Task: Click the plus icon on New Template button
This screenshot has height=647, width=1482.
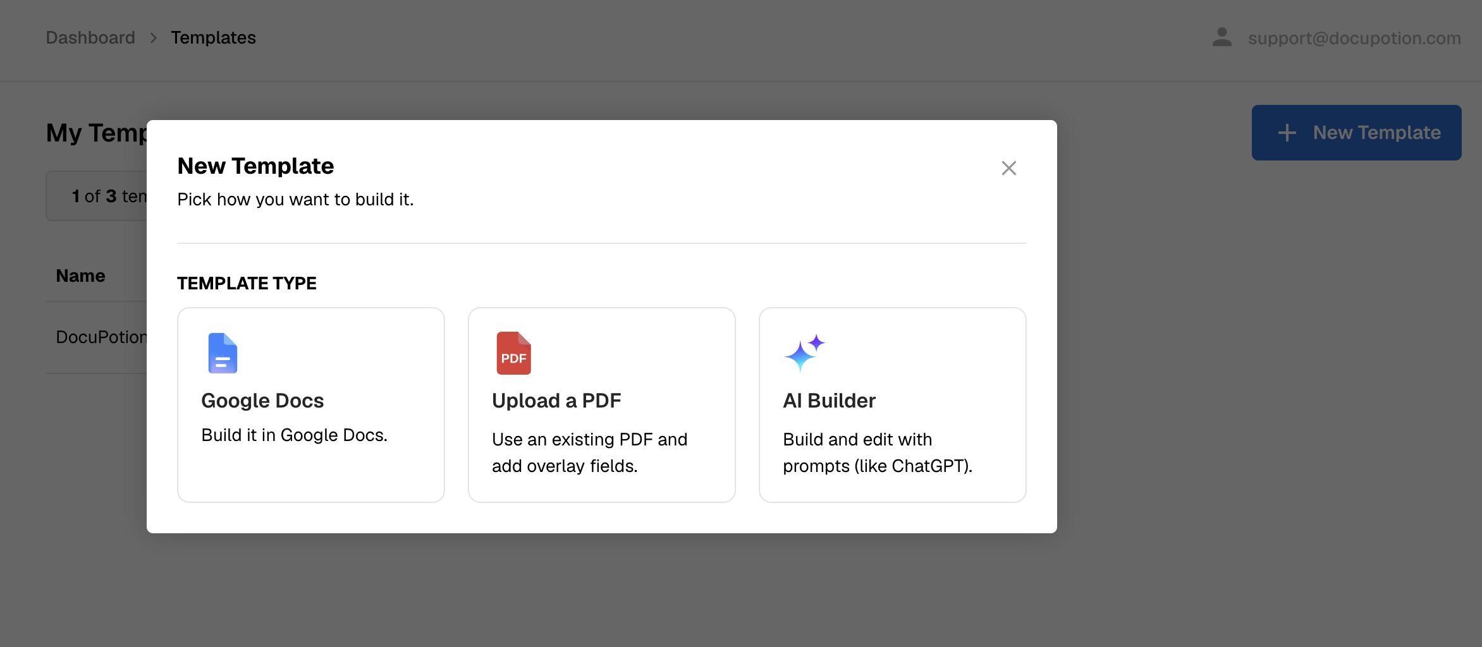Action: [1287, 133]
